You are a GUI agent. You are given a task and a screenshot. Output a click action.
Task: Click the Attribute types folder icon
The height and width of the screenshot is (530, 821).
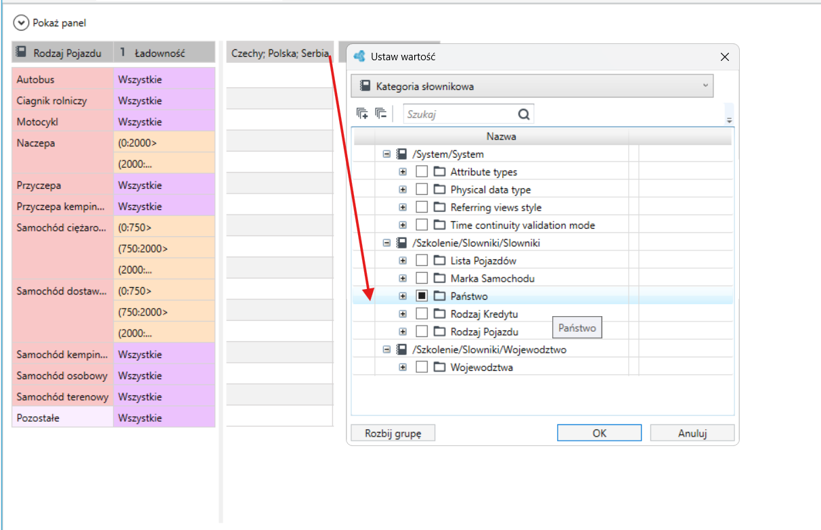coord(439,172)
